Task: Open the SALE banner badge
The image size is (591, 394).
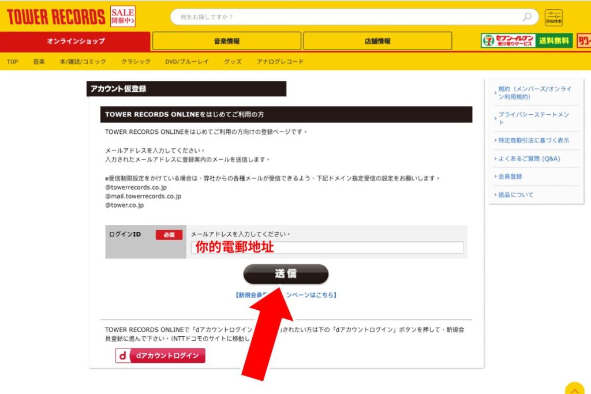Action: [123, 16]
